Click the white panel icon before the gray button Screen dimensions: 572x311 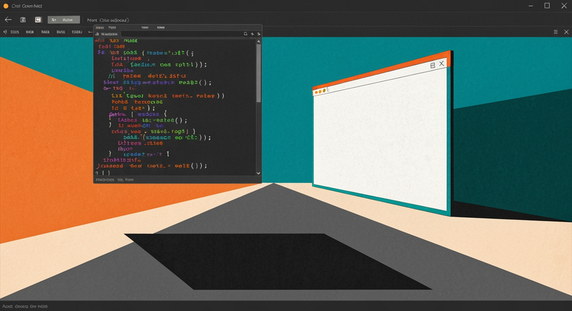pos(38,20)
